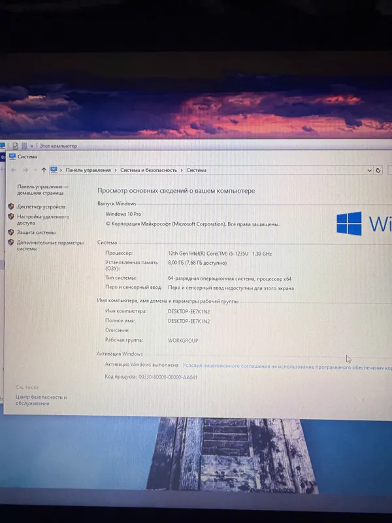Image resolution: width=392 pixels, height=523 pixels.
Task: Open the quick access toolbar dropdown arrow
Action: [x=31, y=146]
